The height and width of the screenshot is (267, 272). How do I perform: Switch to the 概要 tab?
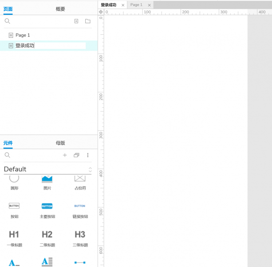tap(60, 9)
